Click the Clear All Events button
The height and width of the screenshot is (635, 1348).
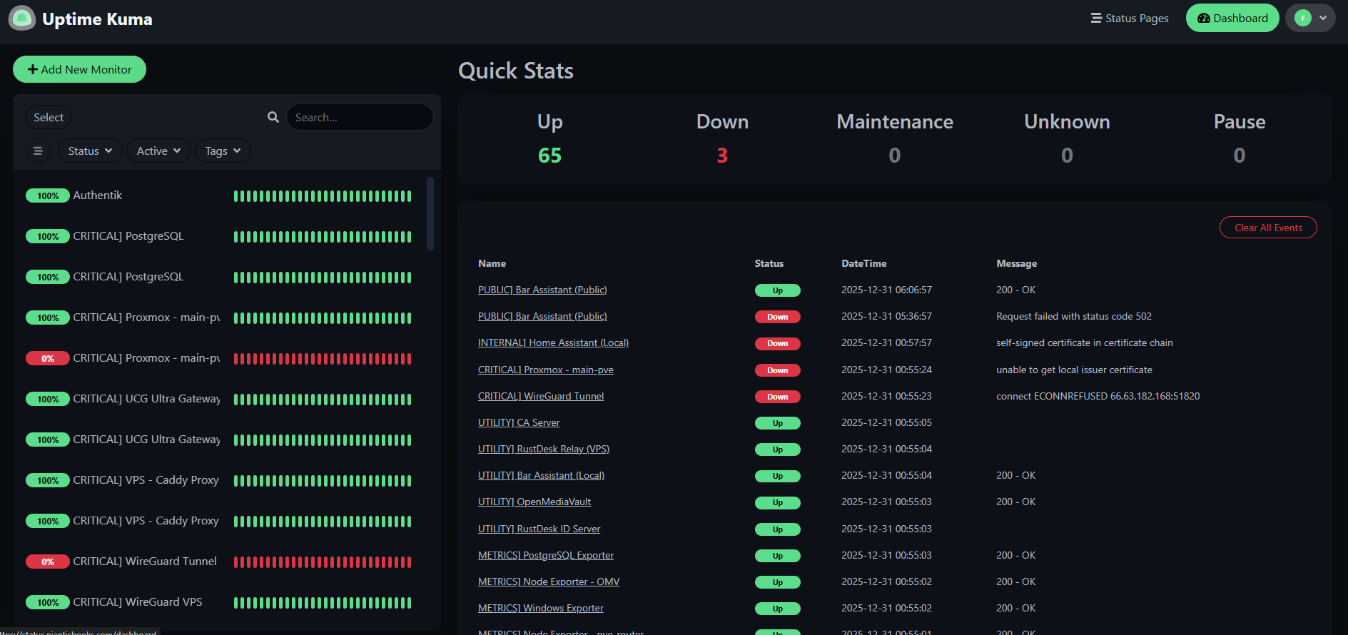[x=1268, y=228]
